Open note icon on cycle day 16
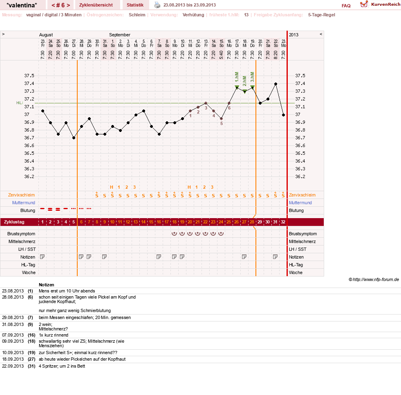Image resolution: width=401 pixels, height=395 pixels. click(159, 257)
